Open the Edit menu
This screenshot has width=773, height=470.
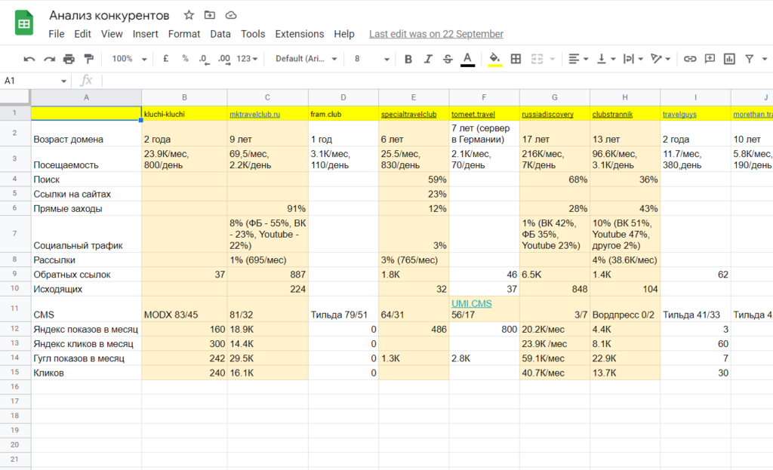[82, 34]
